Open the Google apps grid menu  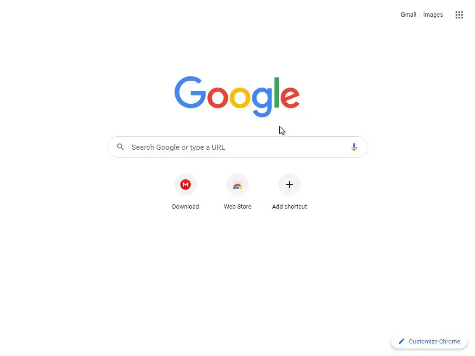click(459, 14)
